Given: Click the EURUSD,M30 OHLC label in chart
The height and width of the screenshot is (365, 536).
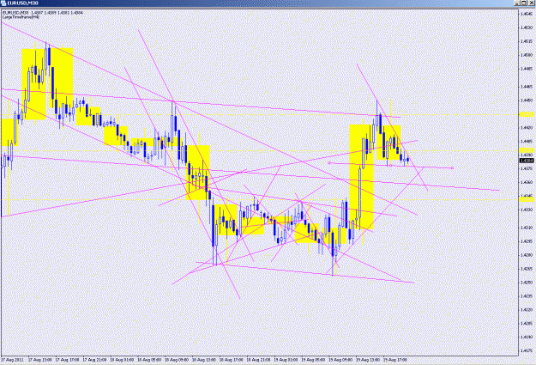Looking at the screenshot, I should [x=42, y=13].
